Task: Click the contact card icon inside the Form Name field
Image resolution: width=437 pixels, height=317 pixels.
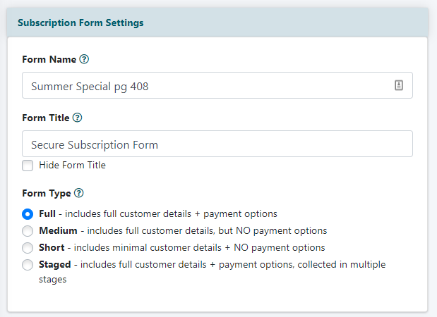Action: pyautogui.click(x=398, y=86)
